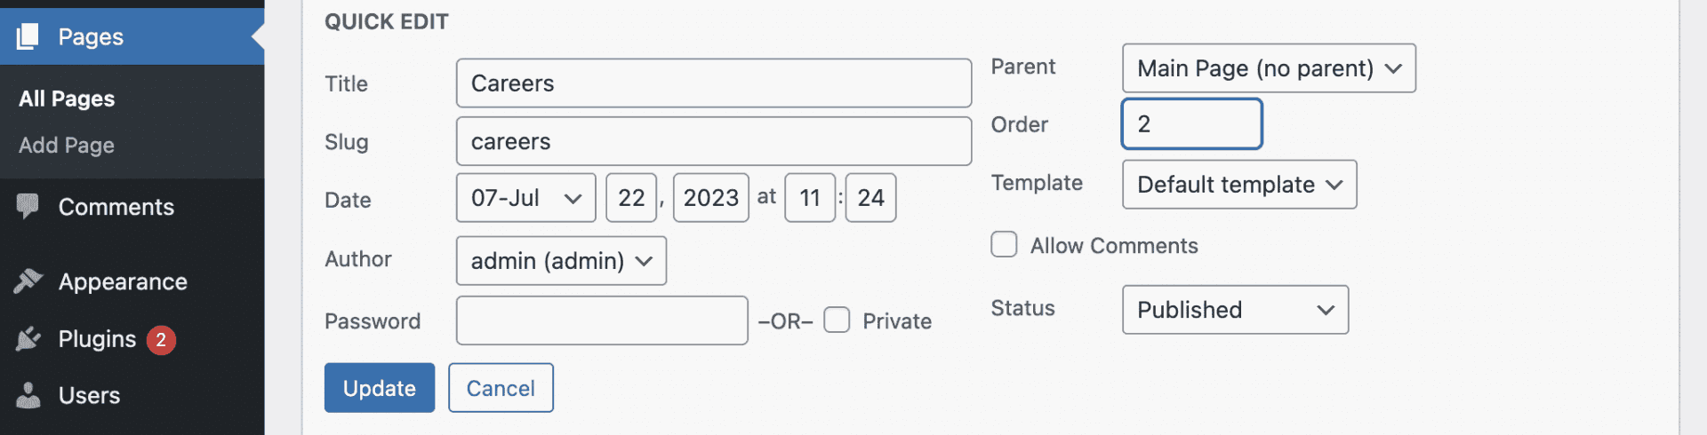
Task: Expand the Template dropdown
Action: click(1238, 185)
